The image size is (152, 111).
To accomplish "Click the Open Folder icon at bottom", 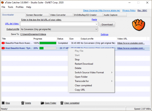I will click(x=42, y=103).
